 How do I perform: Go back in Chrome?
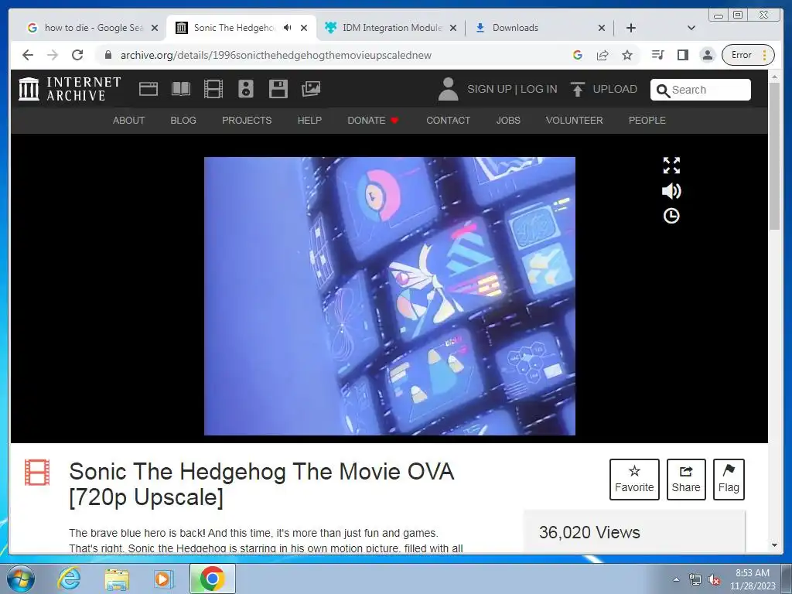(x=28, y=55)
